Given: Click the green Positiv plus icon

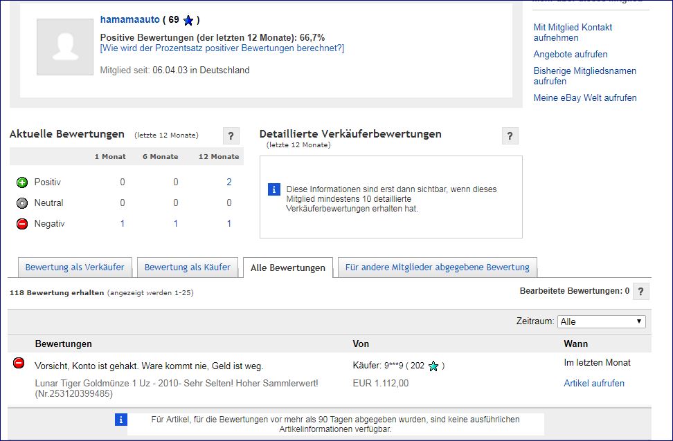Looking at the screenshot, I should (21, 182).
